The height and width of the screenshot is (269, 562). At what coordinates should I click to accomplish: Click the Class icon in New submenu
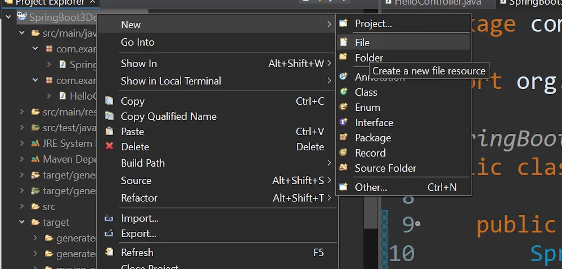pyautogui.click(x=344, y=92)
